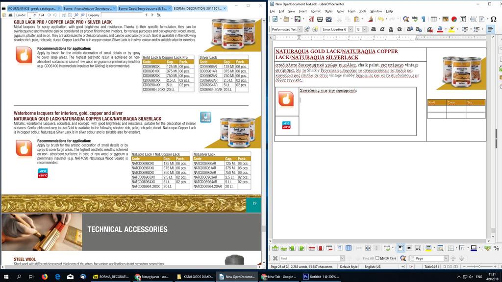Click the Print icon in Writer toolbar
Image resolution: width=502 pixels, height=282 pixels.
tap(320, 19)
